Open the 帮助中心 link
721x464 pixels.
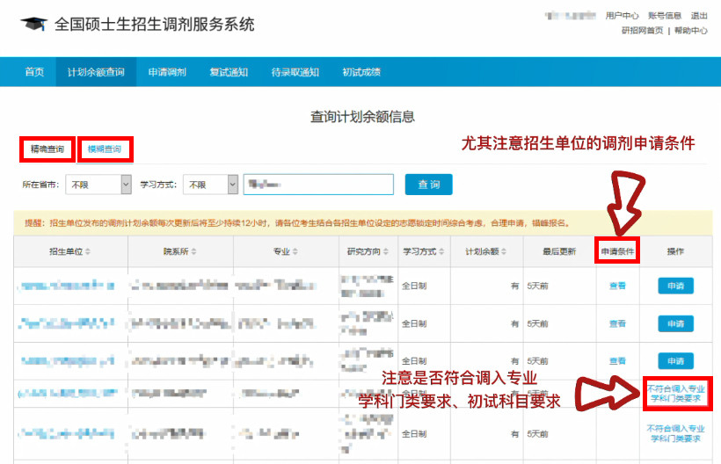coord(691,31)
